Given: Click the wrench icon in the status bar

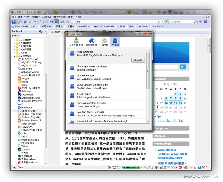Looking at the screenshot, I should point(145,167).
